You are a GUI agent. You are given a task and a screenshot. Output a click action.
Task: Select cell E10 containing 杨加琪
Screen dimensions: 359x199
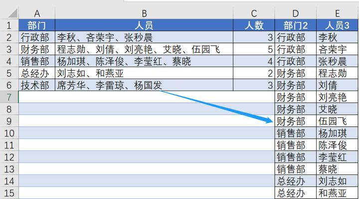pos(338,133)
